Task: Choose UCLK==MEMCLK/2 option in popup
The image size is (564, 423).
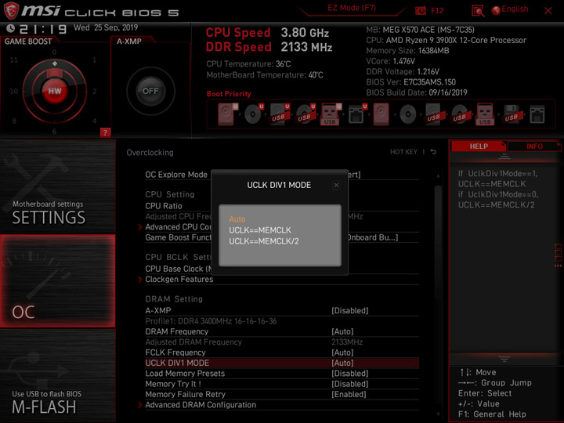Action: (x=264, y=241)
